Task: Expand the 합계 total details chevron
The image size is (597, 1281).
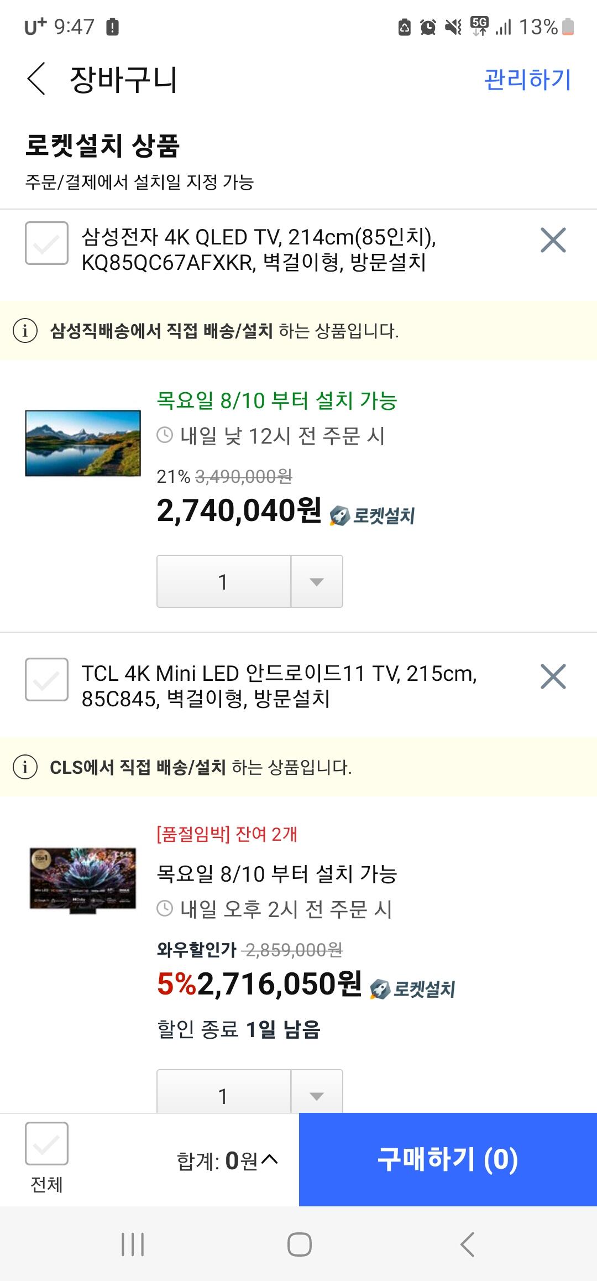Action: pyautogui.click(x=269, y=1160)
